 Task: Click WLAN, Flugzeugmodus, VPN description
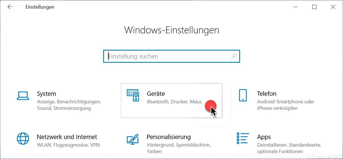point(68,145)
